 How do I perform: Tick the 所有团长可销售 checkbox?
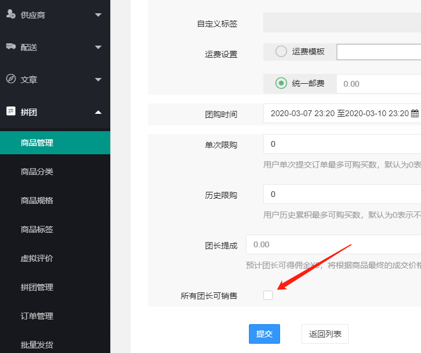[x=268, y=295]
